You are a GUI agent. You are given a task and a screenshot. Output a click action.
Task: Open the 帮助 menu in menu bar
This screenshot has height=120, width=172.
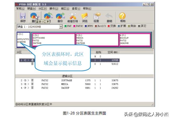click(87, 9)
